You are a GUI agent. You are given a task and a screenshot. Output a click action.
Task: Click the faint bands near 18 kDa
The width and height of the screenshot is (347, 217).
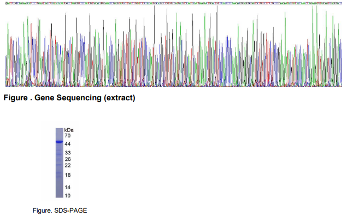point(60,174)
